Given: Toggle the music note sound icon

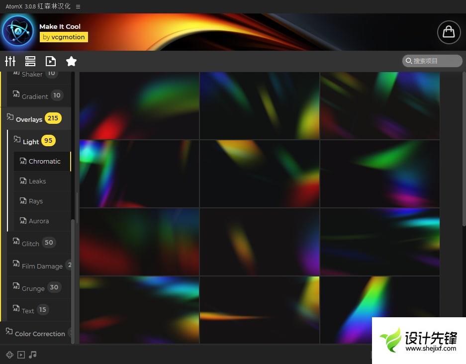Looking at the screenshot, I should pyautogui.click(x=33, y=355).
